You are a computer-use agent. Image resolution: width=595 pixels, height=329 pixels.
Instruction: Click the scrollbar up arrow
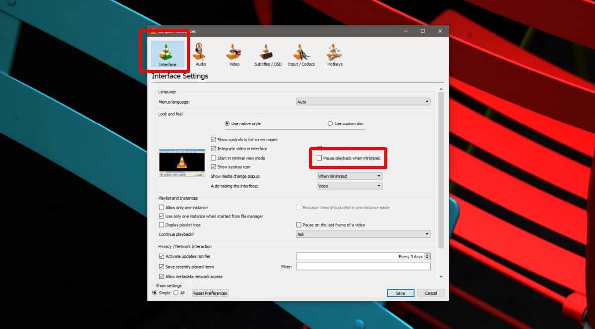click(x=441, y=89)
